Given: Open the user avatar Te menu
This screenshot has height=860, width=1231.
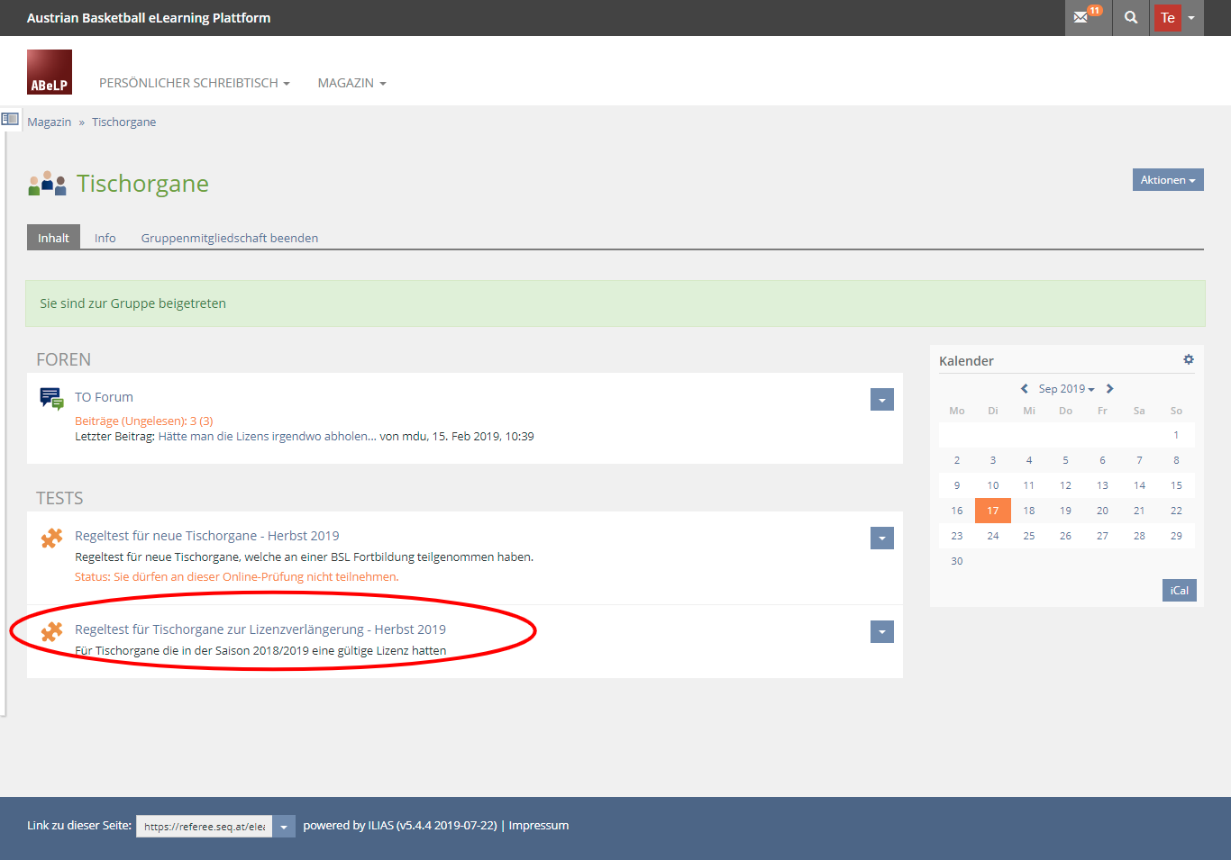Looking at the screenshot, I should pyautogui.click(x=1178, y=18).
